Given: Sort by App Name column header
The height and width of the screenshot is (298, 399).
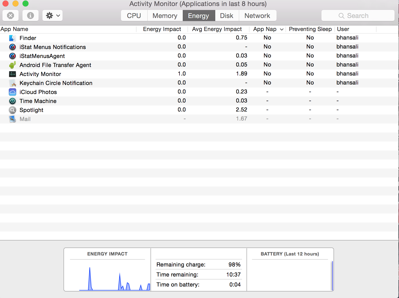Looking at the screenshot, I should pos(68,29).
